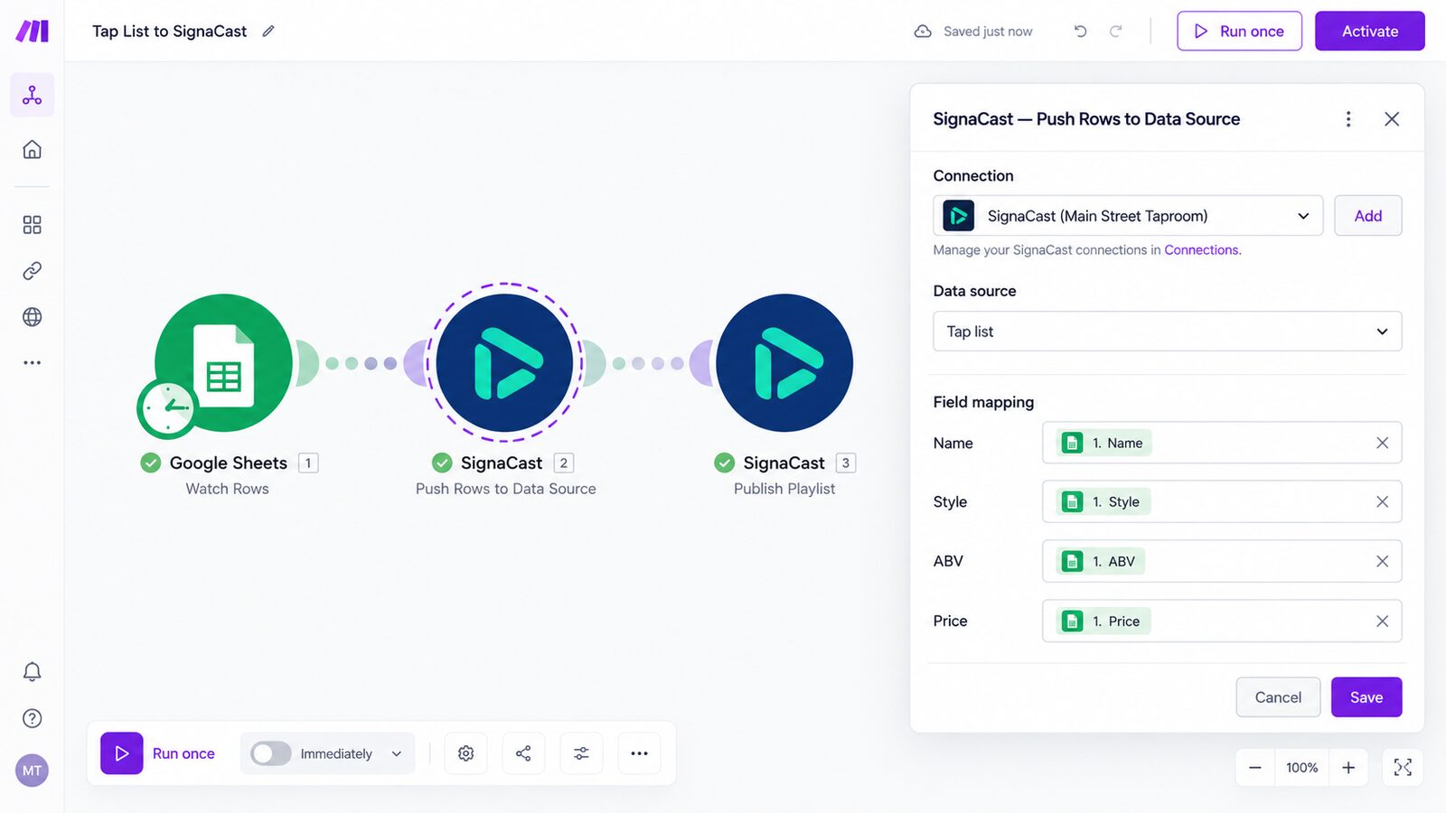
Task: Zoom out with the minus button
Action: coord(1255,768)
